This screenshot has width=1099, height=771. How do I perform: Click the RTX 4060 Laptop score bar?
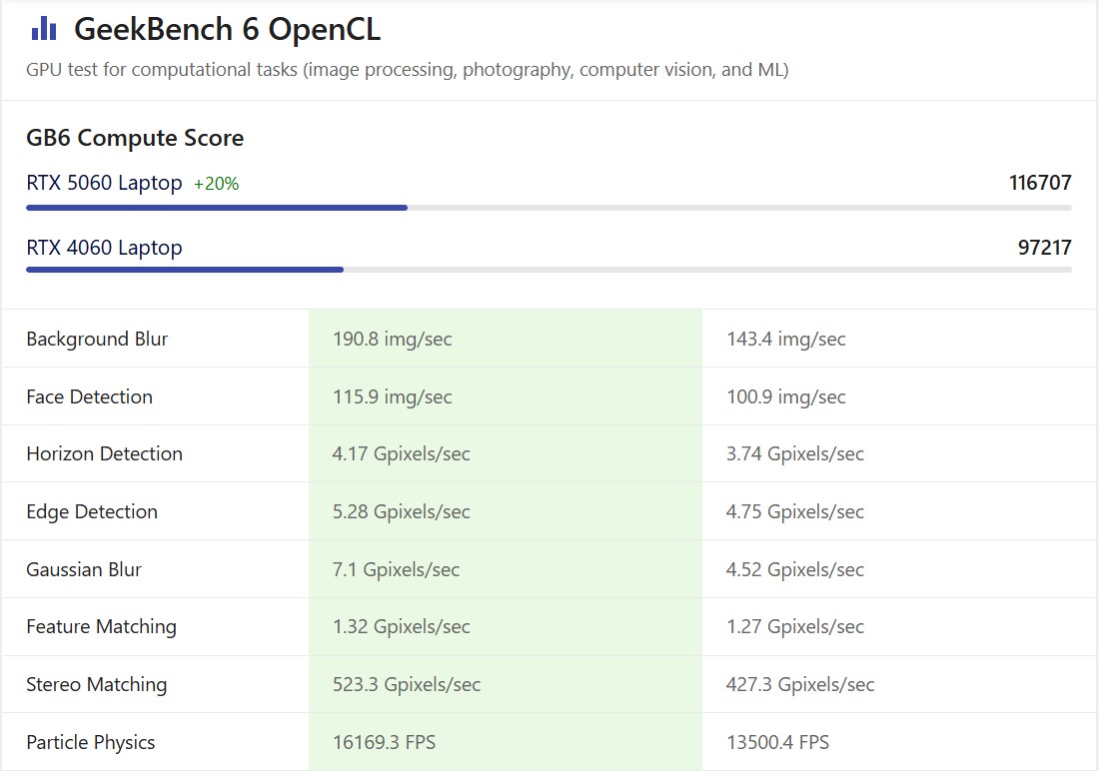[x=549, y=269]
